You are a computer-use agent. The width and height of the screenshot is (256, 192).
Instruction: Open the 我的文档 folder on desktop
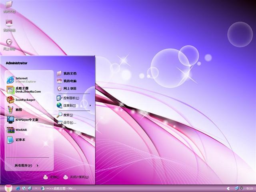[x=9, y=6]
